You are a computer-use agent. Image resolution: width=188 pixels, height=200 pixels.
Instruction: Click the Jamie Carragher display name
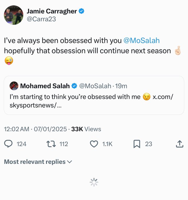click(51, 11)
